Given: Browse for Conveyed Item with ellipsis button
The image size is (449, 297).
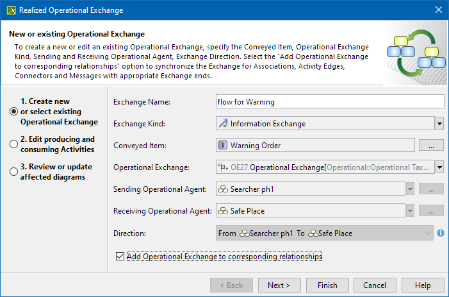Looking at the screenshot, I should pyautogui.click(x=431, y=146).
